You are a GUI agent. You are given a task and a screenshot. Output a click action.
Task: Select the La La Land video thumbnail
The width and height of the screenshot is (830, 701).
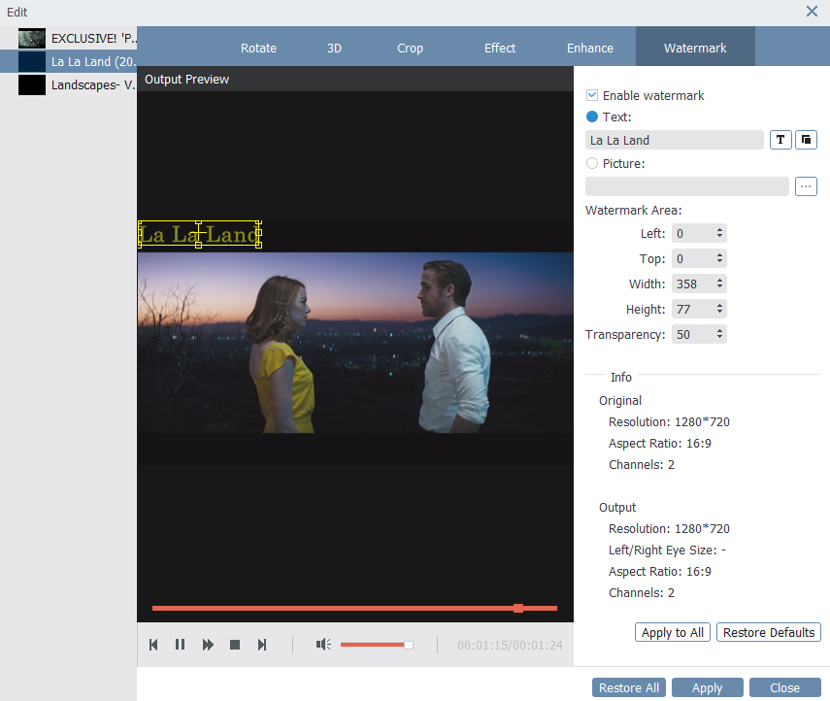[x=32, y=61]
